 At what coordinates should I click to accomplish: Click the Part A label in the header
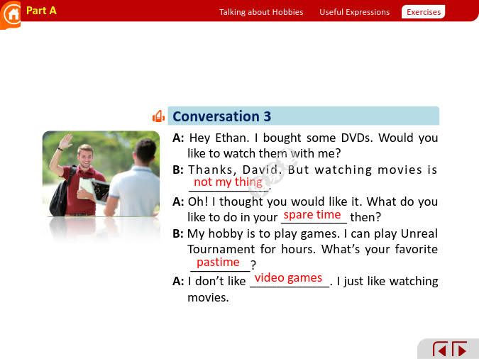coord(41,11)
